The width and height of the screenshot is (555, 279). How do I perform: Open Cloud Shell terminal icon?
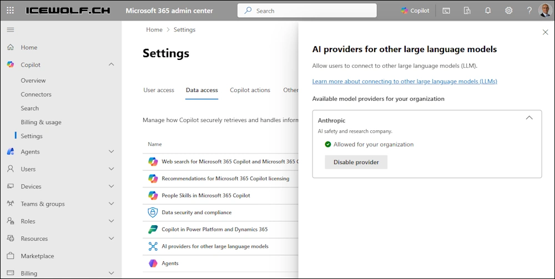(x=446, y=11)
